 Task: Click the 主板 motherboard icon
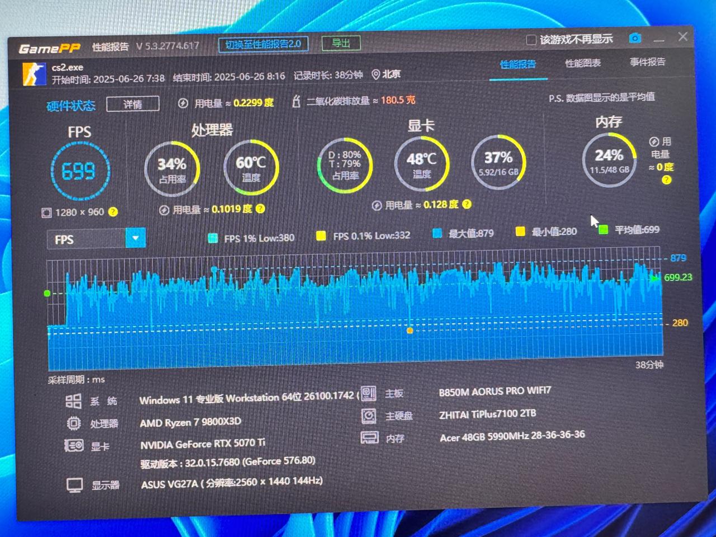click(x=369, y=394)
